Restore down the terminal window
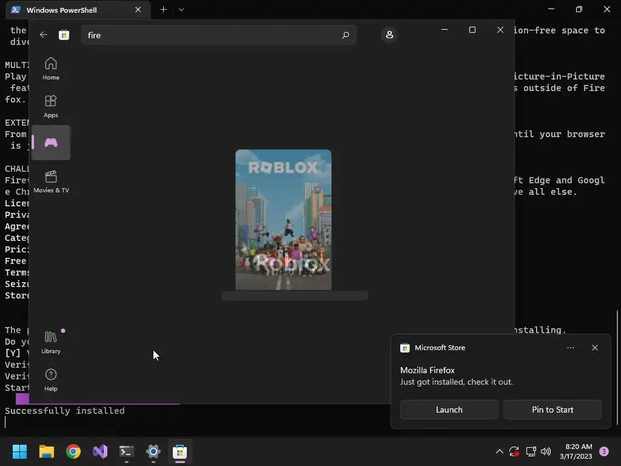The height and width of the screenshot is (466, 621). pyautogui.click(x=579, y=9)
